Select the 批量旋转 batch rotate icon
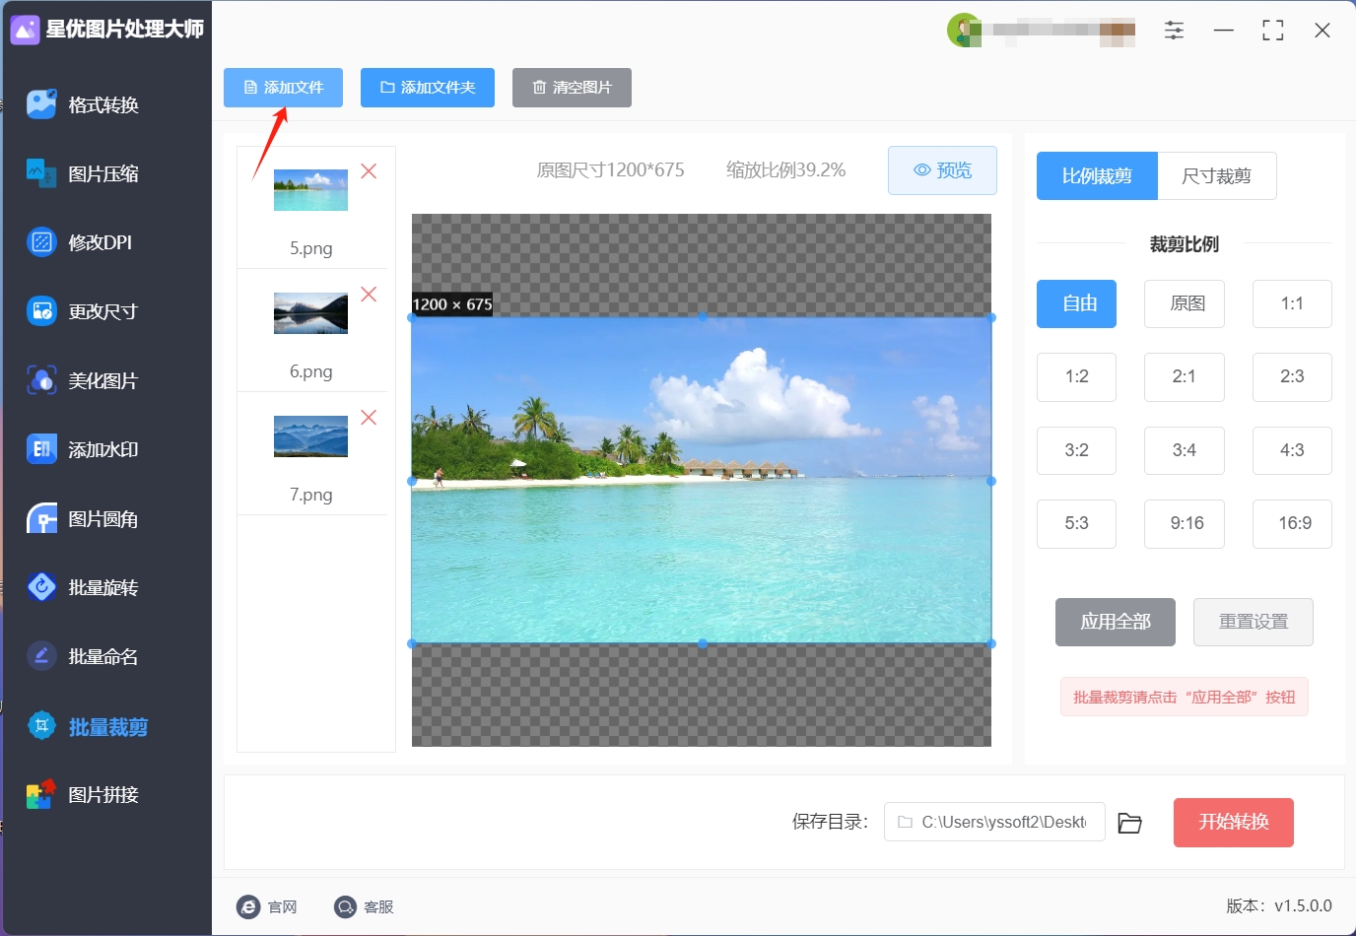This screenshot has height=936, width=1356. [41, 587]
